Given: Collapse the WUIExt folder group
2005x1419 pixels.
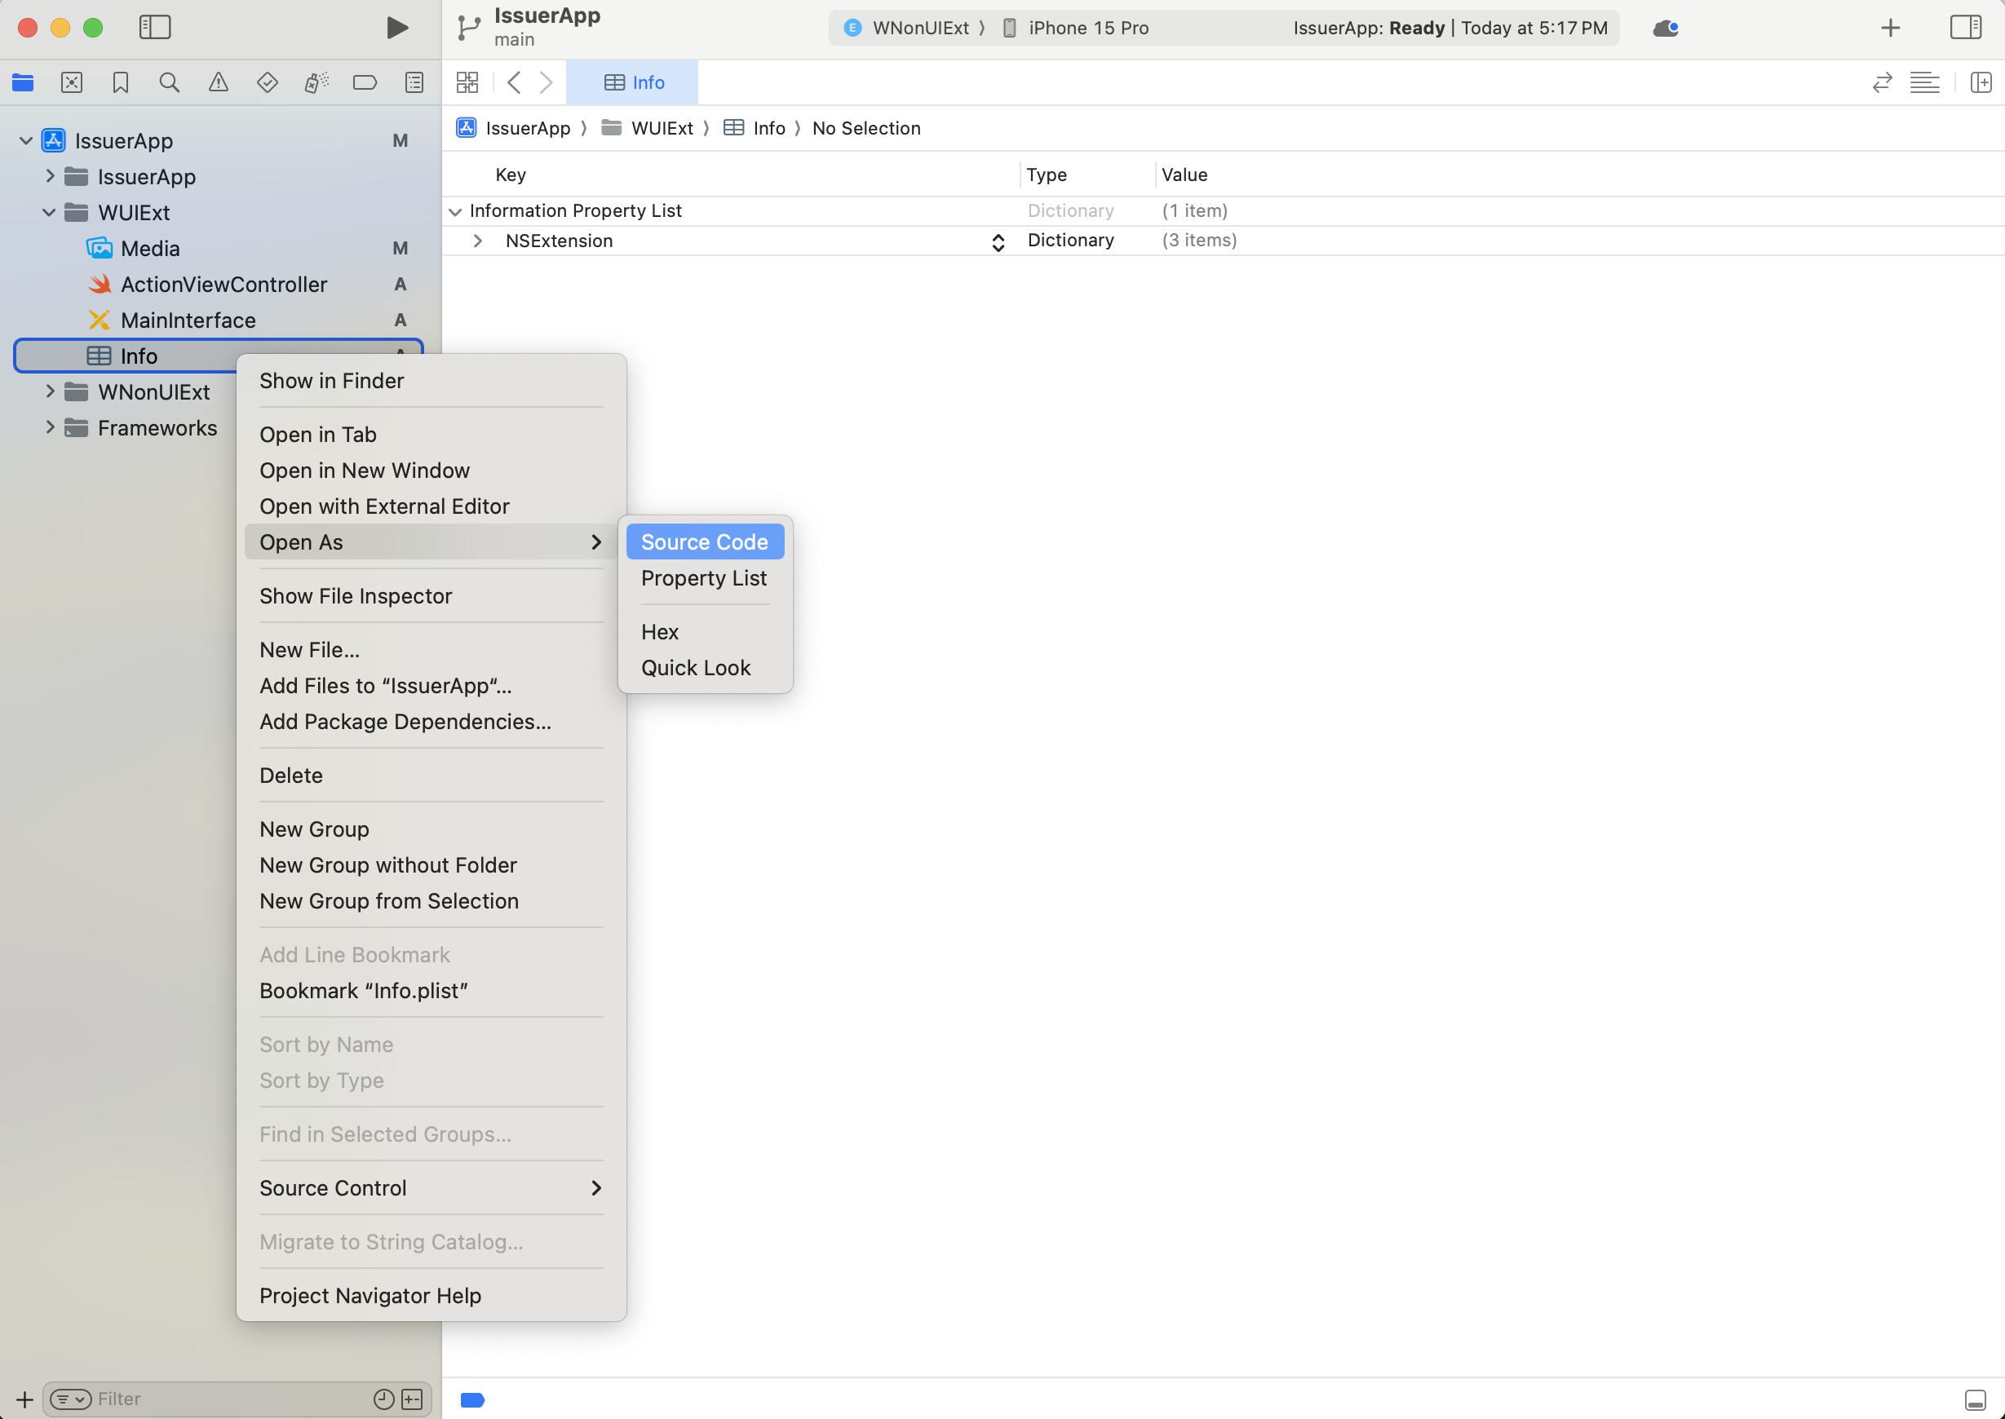Looking at the screenshot, I should (50, 211).
